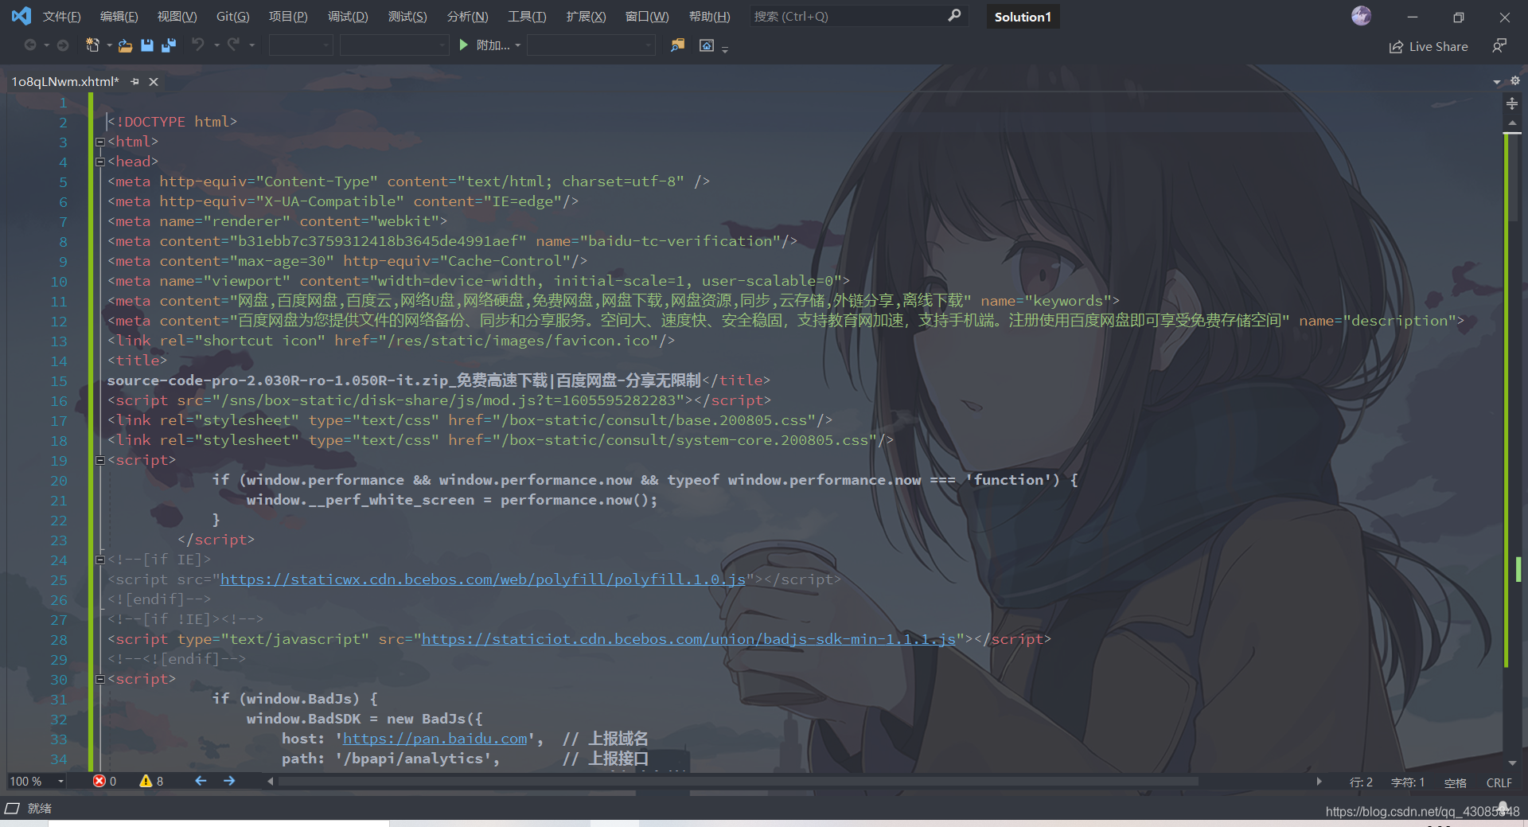The height and width of the screenshot is (827, 1528).
Task: Create a new project with toolbar icon
Action: click(x=92, y=45)
